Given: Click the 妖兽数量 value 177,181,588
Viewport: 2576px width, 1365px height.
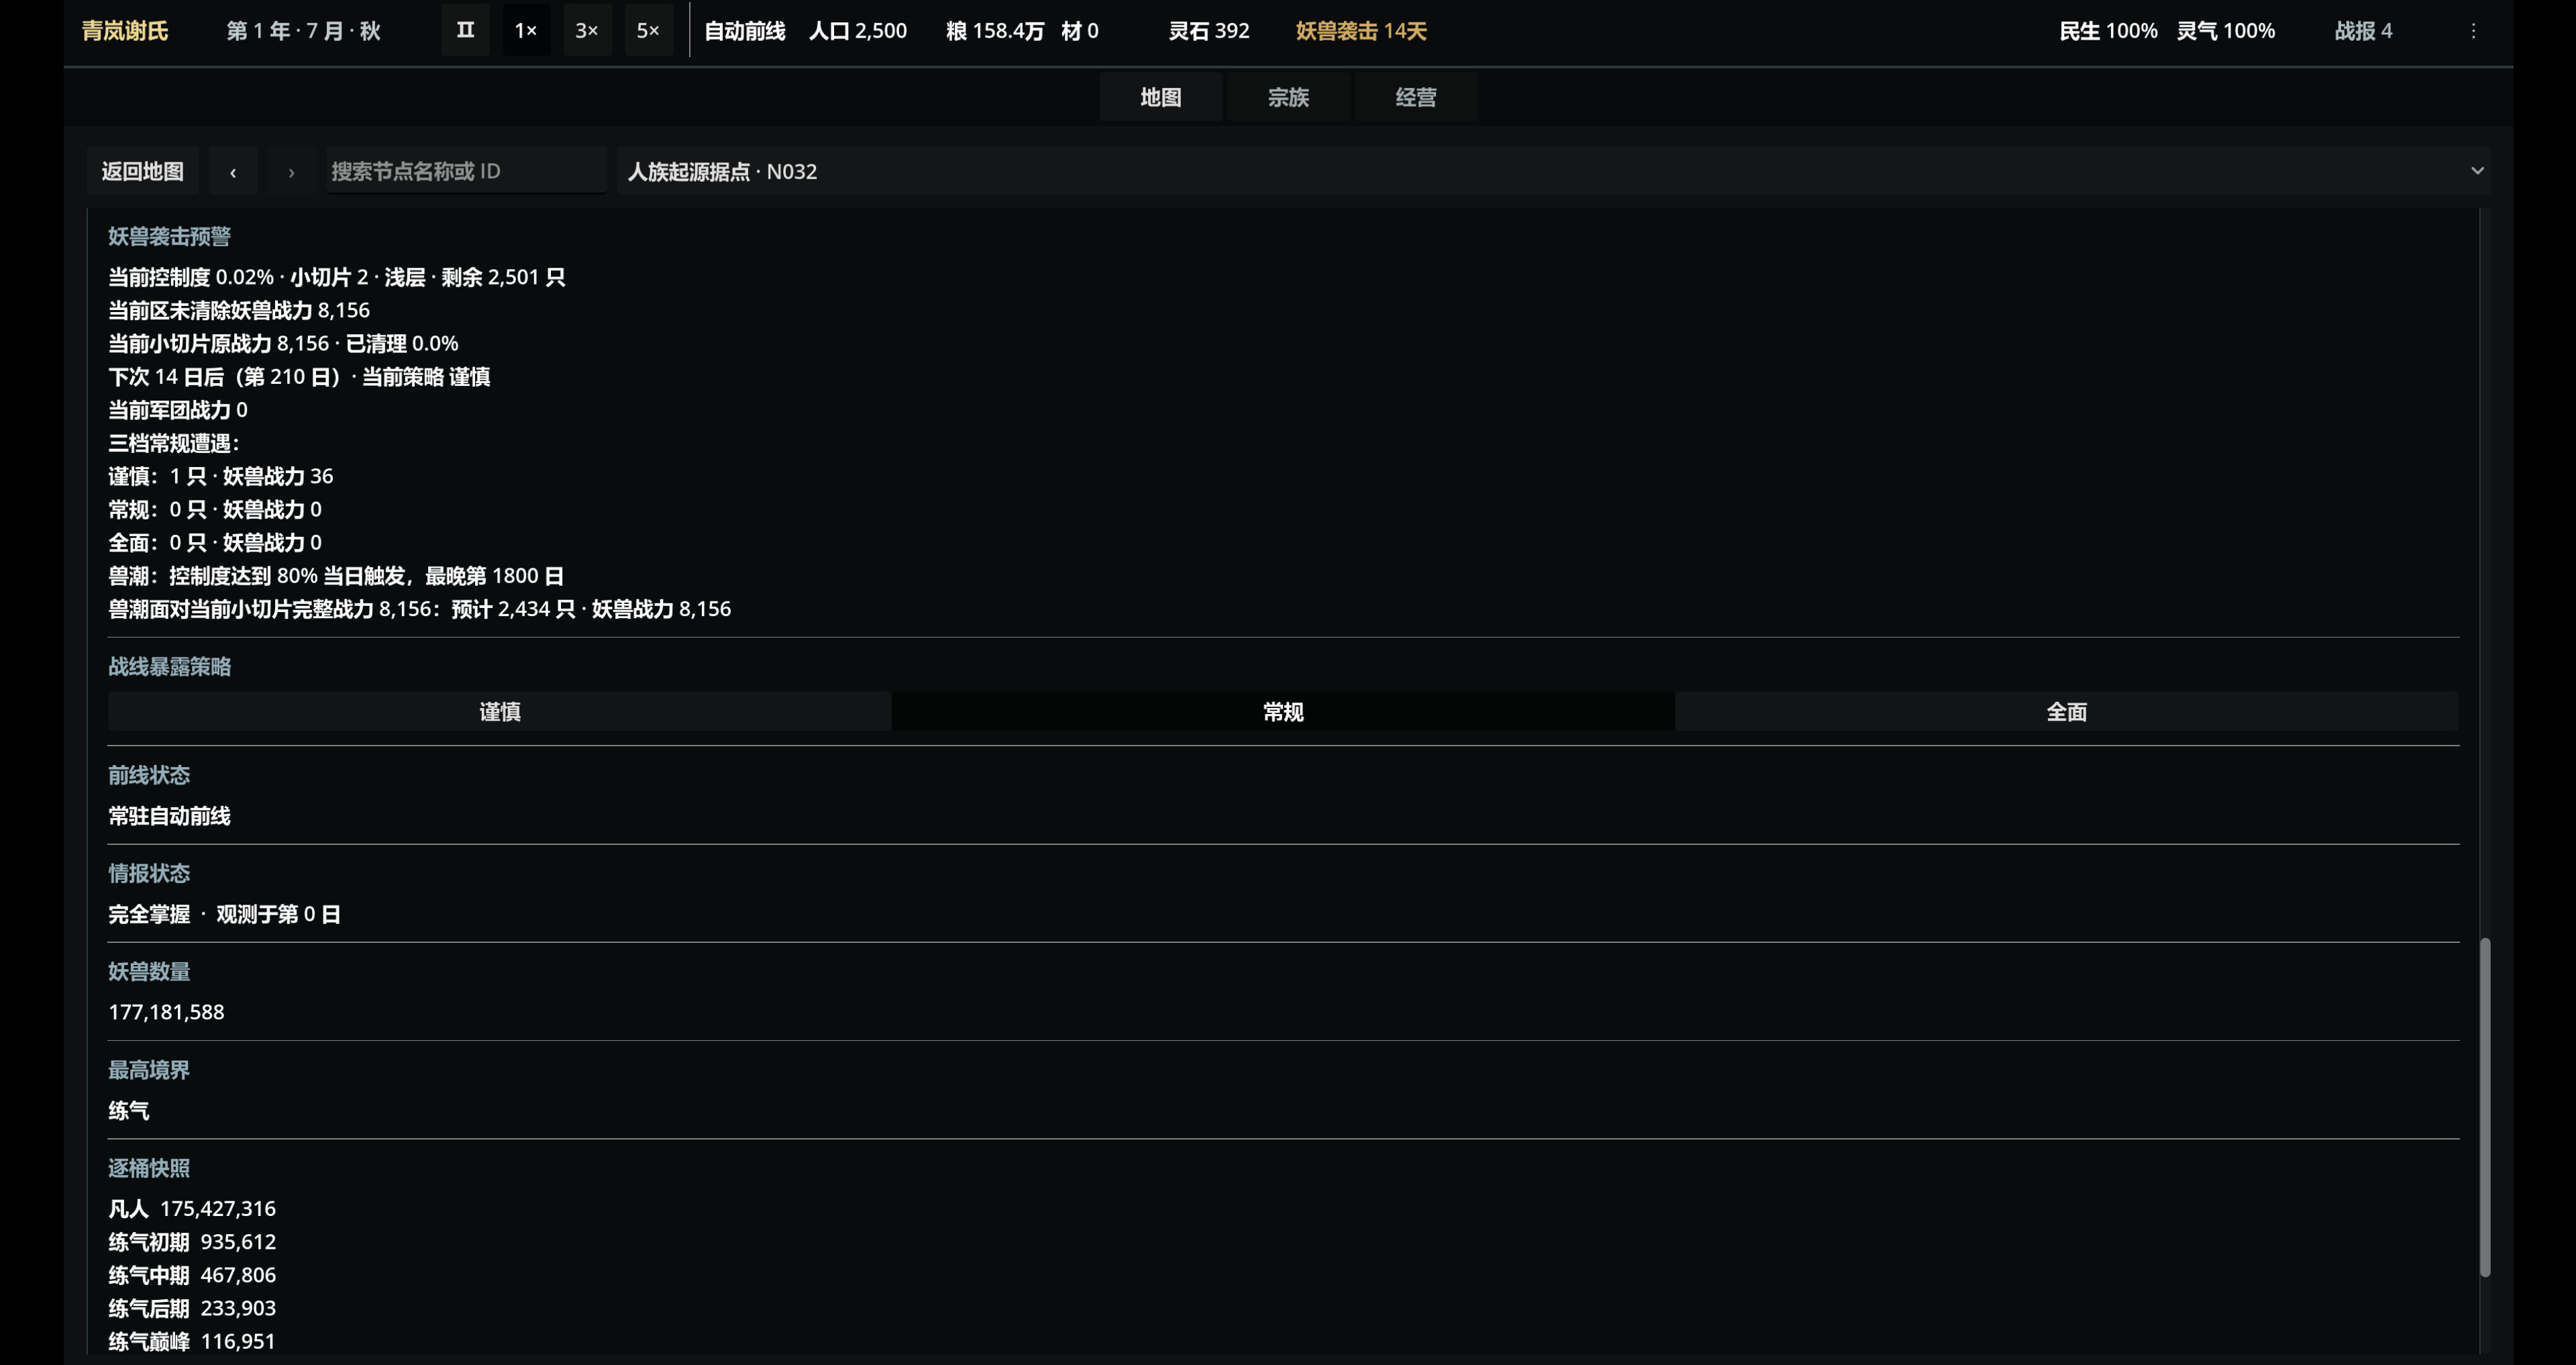Looking at the screenshot, I should (166, 1012).
